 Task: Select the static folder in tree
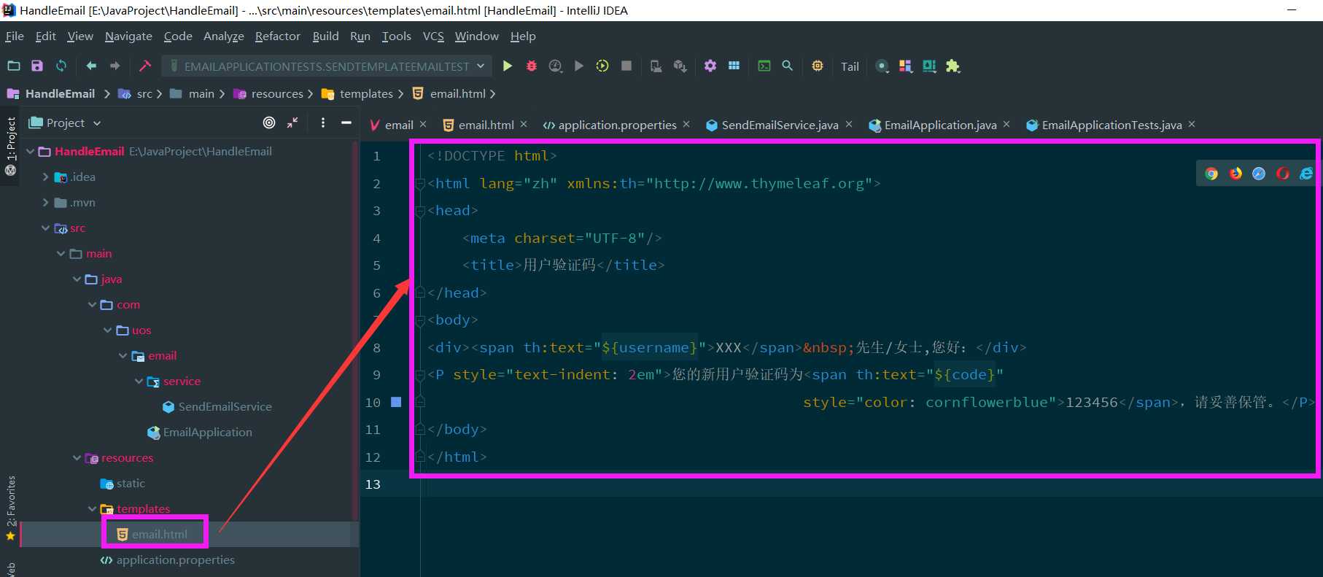123,483
